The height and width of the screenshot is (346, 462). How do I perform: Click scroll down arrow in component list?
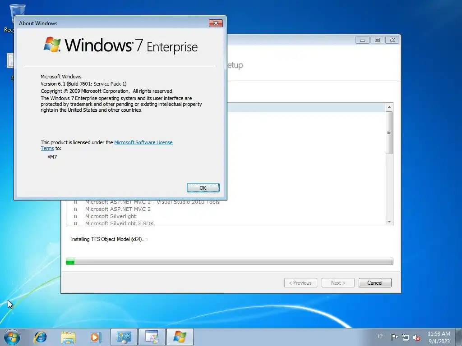389,222
